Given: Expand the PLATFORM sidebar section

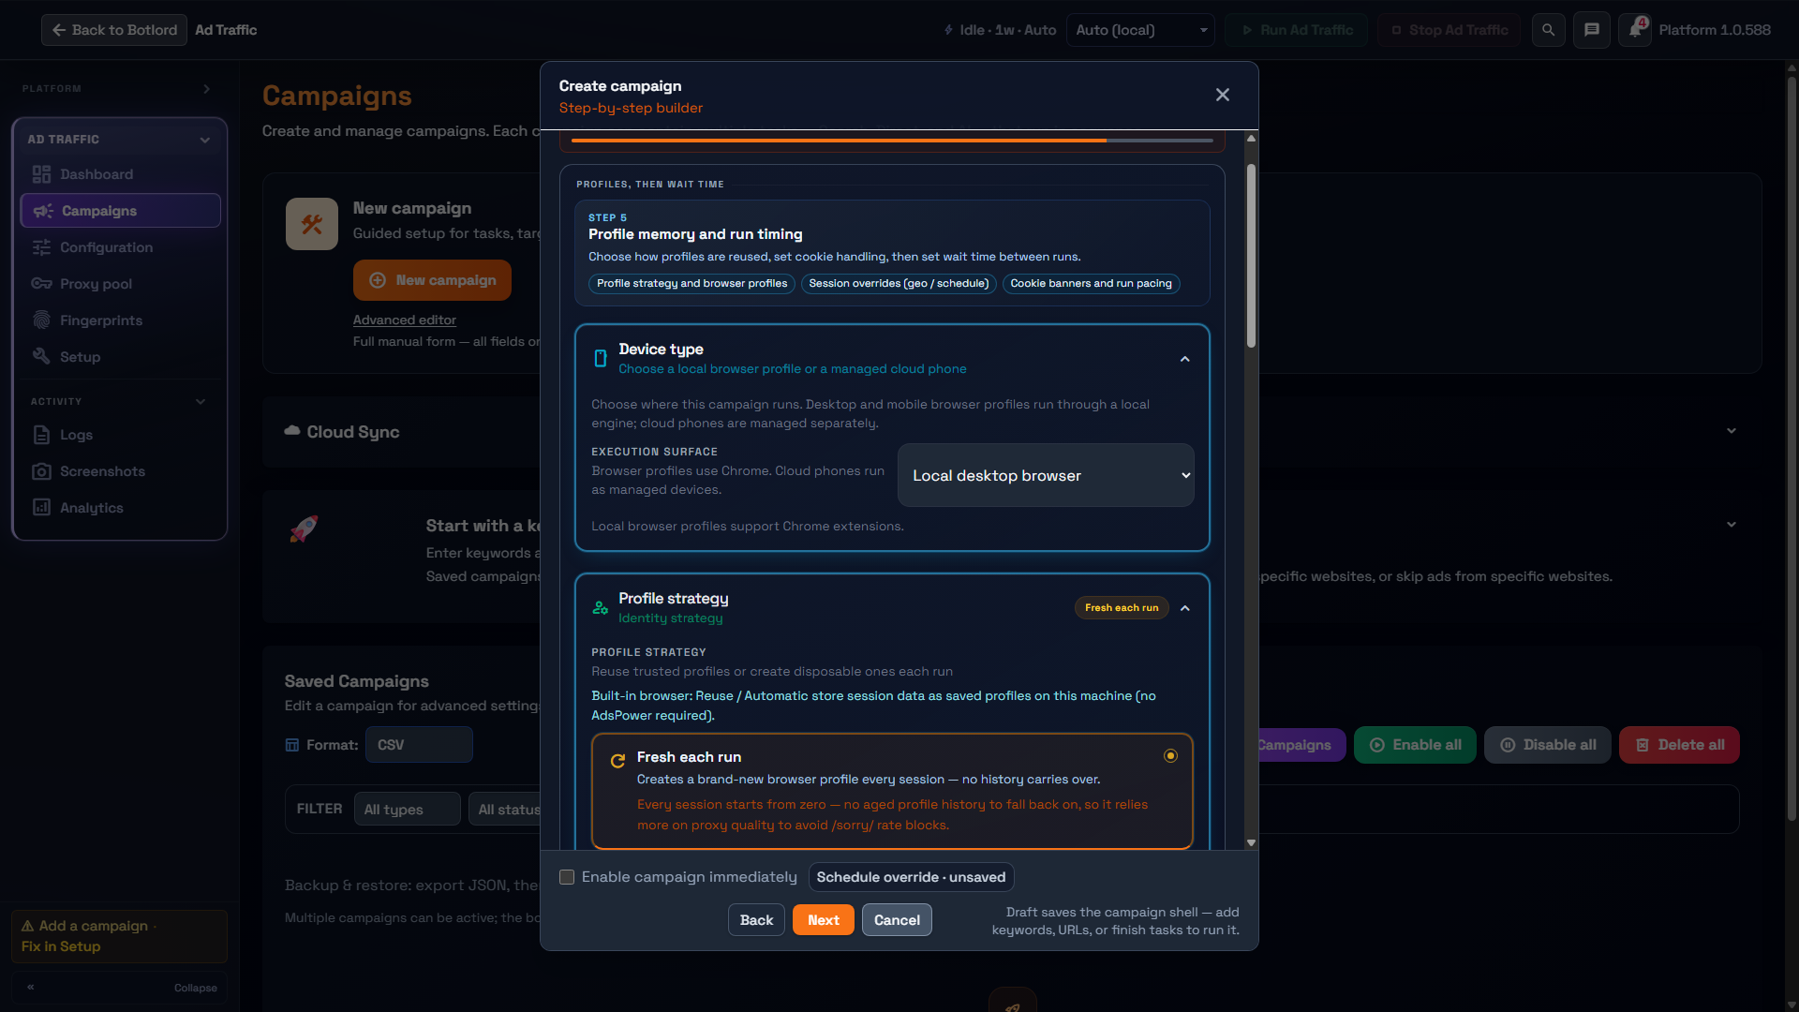Looking at the screenshot, I should pos(206,89).
